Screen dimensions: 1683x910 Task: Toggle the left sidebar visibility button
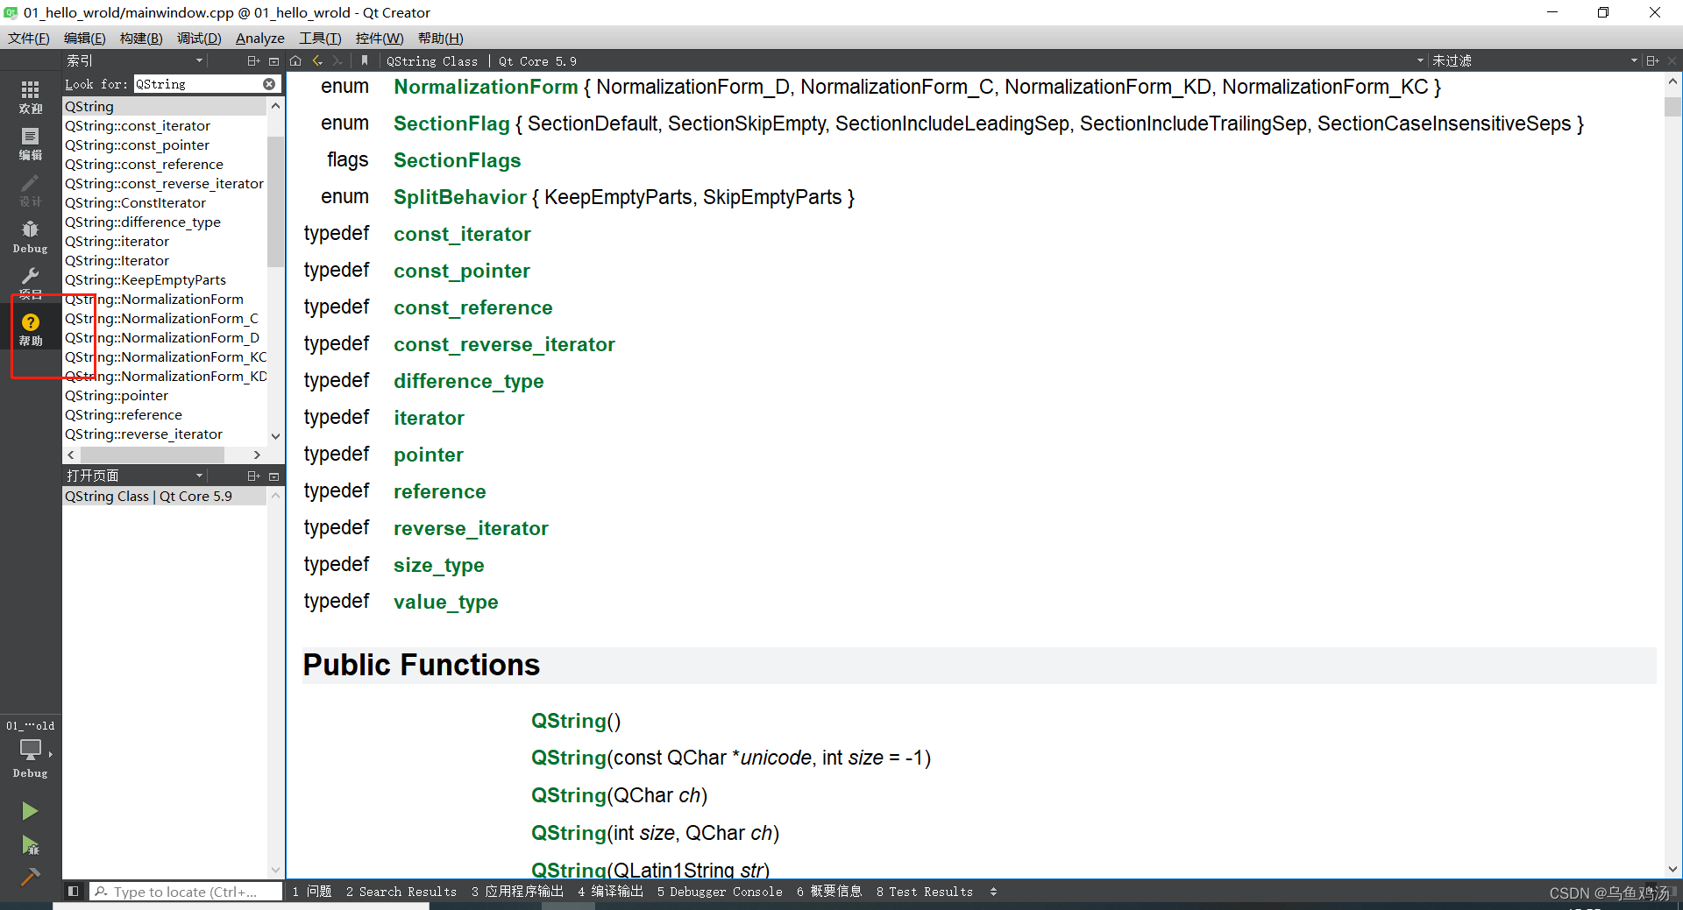74,892
